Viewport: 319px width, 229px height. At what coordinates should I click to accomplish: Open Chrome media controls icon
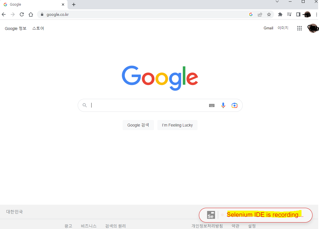pos(289,14)
